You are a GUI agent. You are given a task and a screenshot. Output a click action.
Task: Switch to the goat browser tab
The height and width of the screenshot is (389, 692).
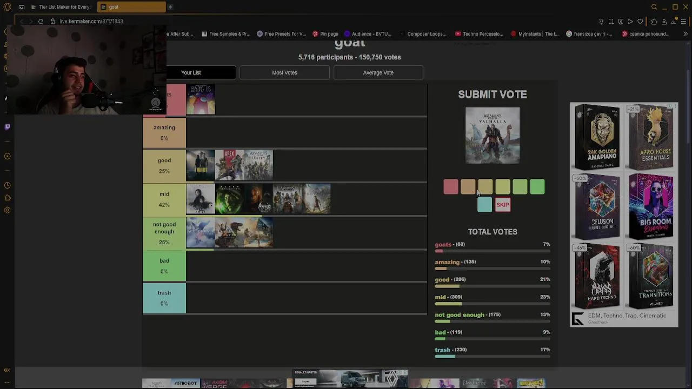pyautogui.click(x=132, y=7)
